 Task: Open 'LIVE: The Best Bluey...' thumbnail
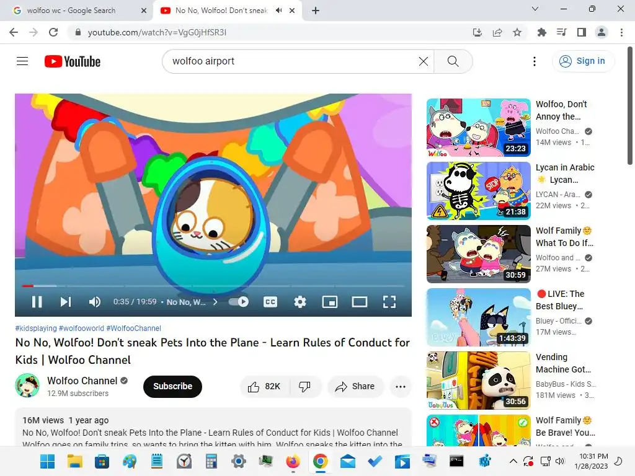tap(478, 317)
